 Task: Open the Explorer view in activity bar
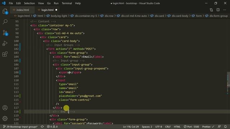(5, 11)
